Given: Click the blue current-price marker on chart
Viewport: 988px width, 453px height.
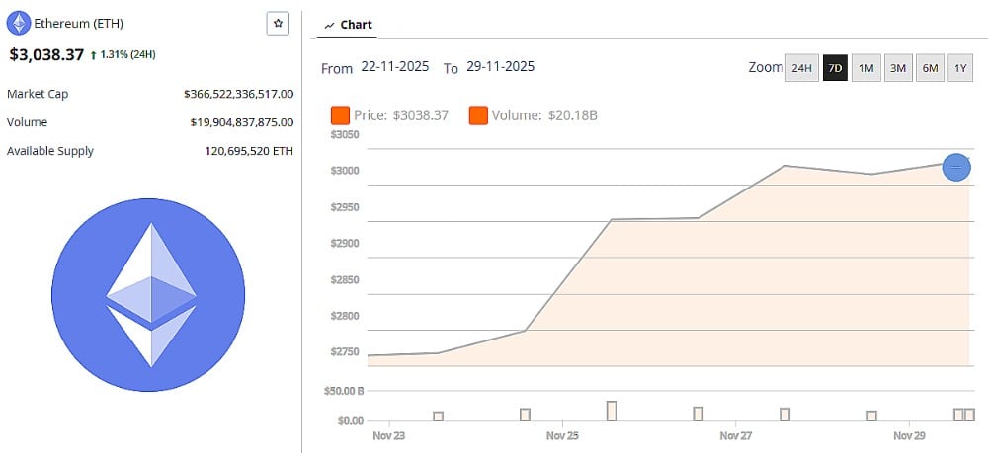Looking at the screenshot, I should coord(956,167).
